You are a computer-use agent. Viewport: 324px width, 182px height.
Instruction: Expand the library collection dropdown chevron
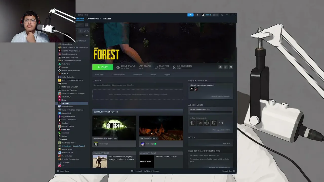point(76,31)
